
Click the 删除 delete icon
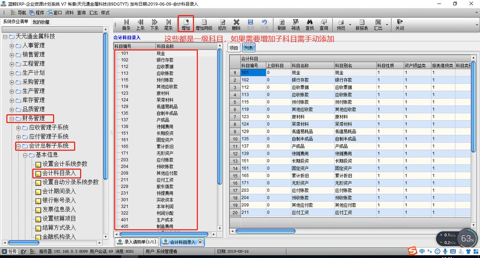click(236, 25)
